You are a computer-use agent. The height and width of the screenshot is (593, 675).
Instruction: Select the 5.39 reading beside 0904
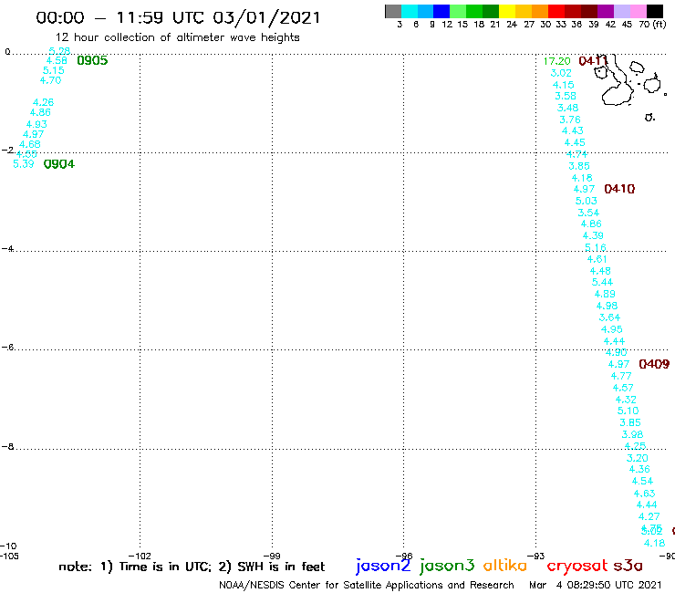pyautogui.click(x=23, y=164)
